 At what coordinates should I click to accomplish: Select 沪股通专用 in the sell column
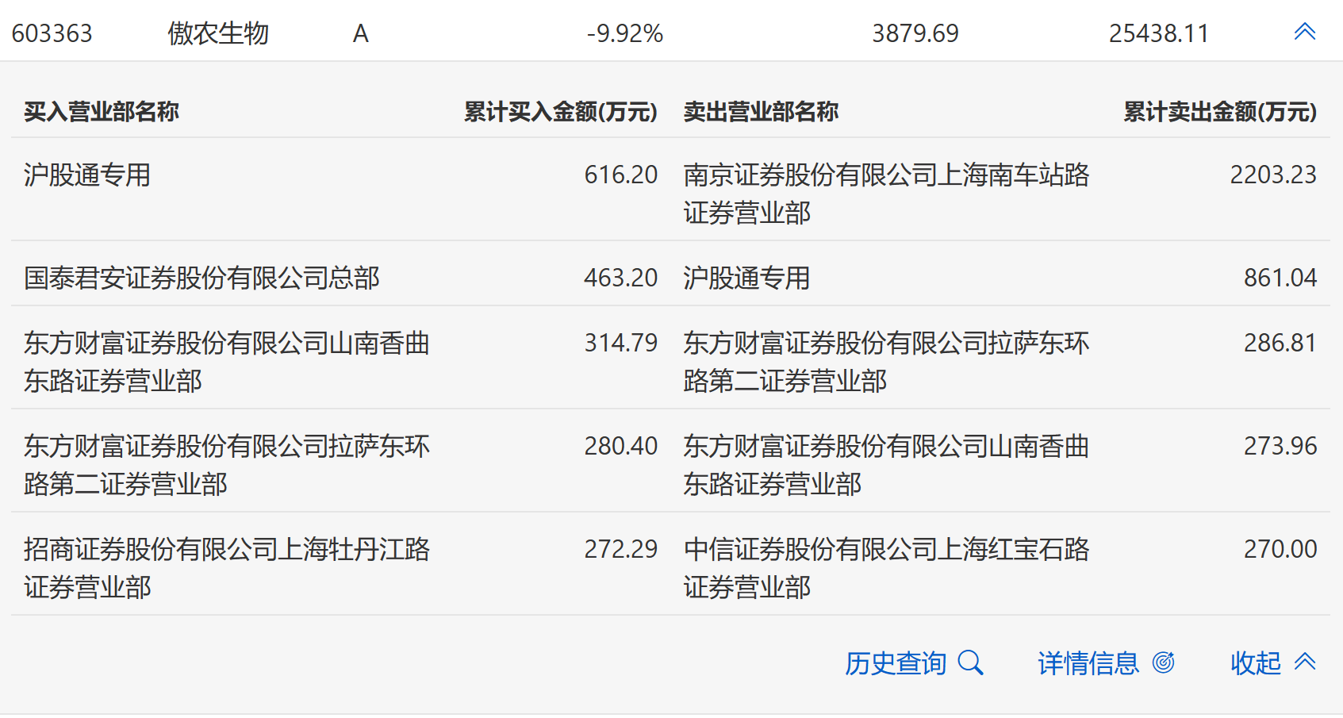[x=747, y=278]
